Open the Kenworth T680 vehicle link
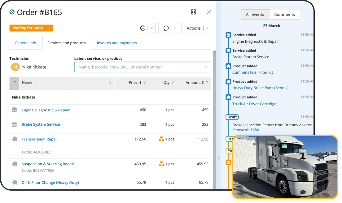Image resolution: width=342 pixels, height=203 pixels. coord(245,130)
